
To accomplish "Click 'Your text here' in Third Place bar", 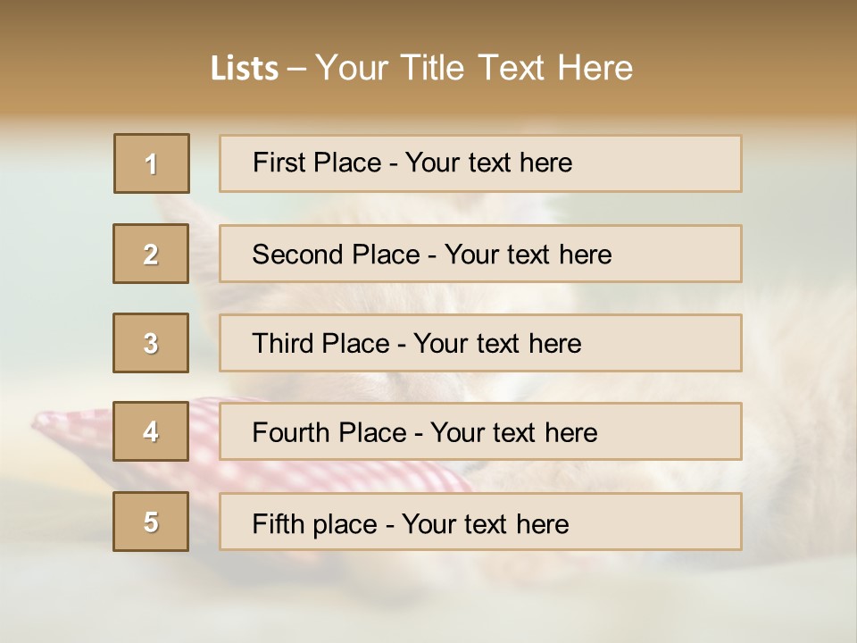I will 497,344.
